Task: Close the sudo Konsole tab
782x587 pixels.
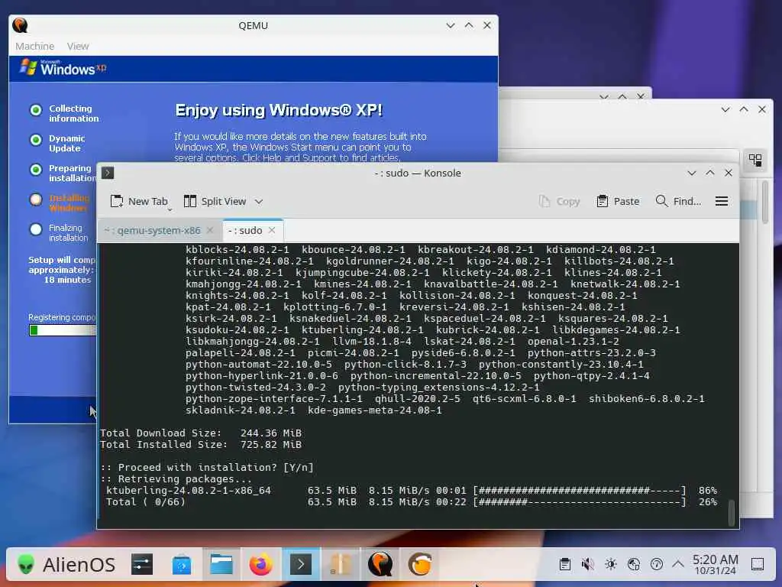Action: click(272, 230)
